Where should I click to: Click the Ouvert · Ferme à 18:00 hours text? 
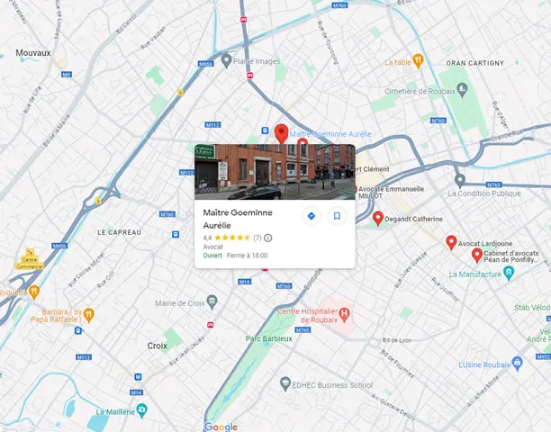[x=235, y=256]
